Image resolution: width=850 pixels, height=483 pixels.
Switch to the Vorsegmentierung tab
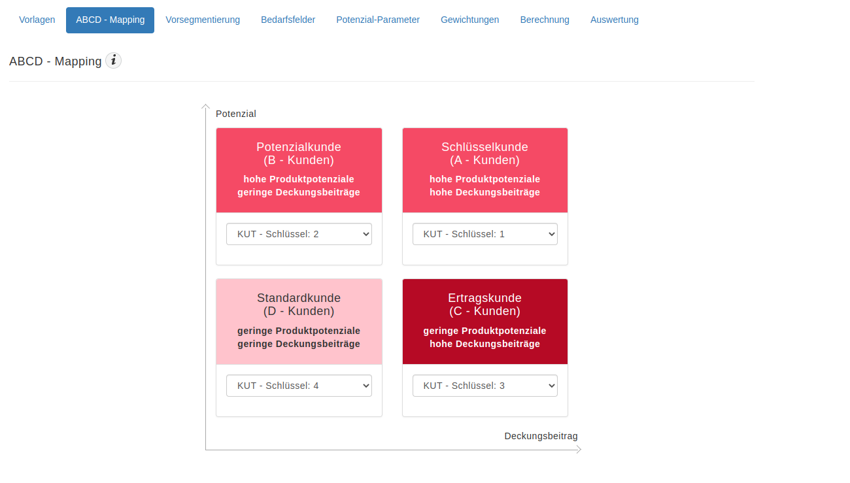(x=203, y=20)
